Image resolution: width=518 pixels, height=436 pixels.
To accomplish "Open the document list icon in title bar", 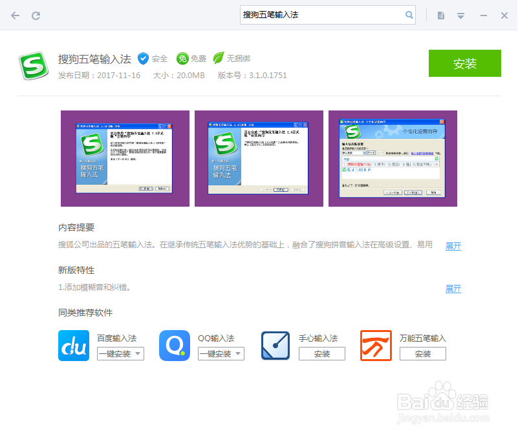I will point(440,16).
